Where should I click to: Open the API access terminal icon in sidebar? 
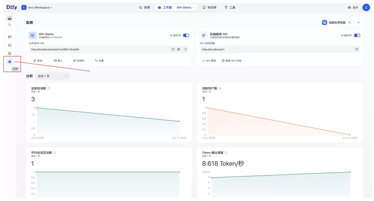tap(10, 45)
